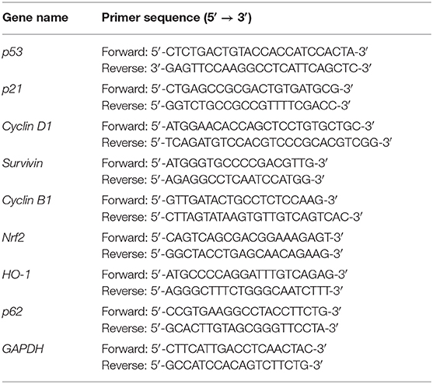This screenshot has width=433, height=384.
Task: Click the Primer sequence column header
Action: [x=176, y=18]
